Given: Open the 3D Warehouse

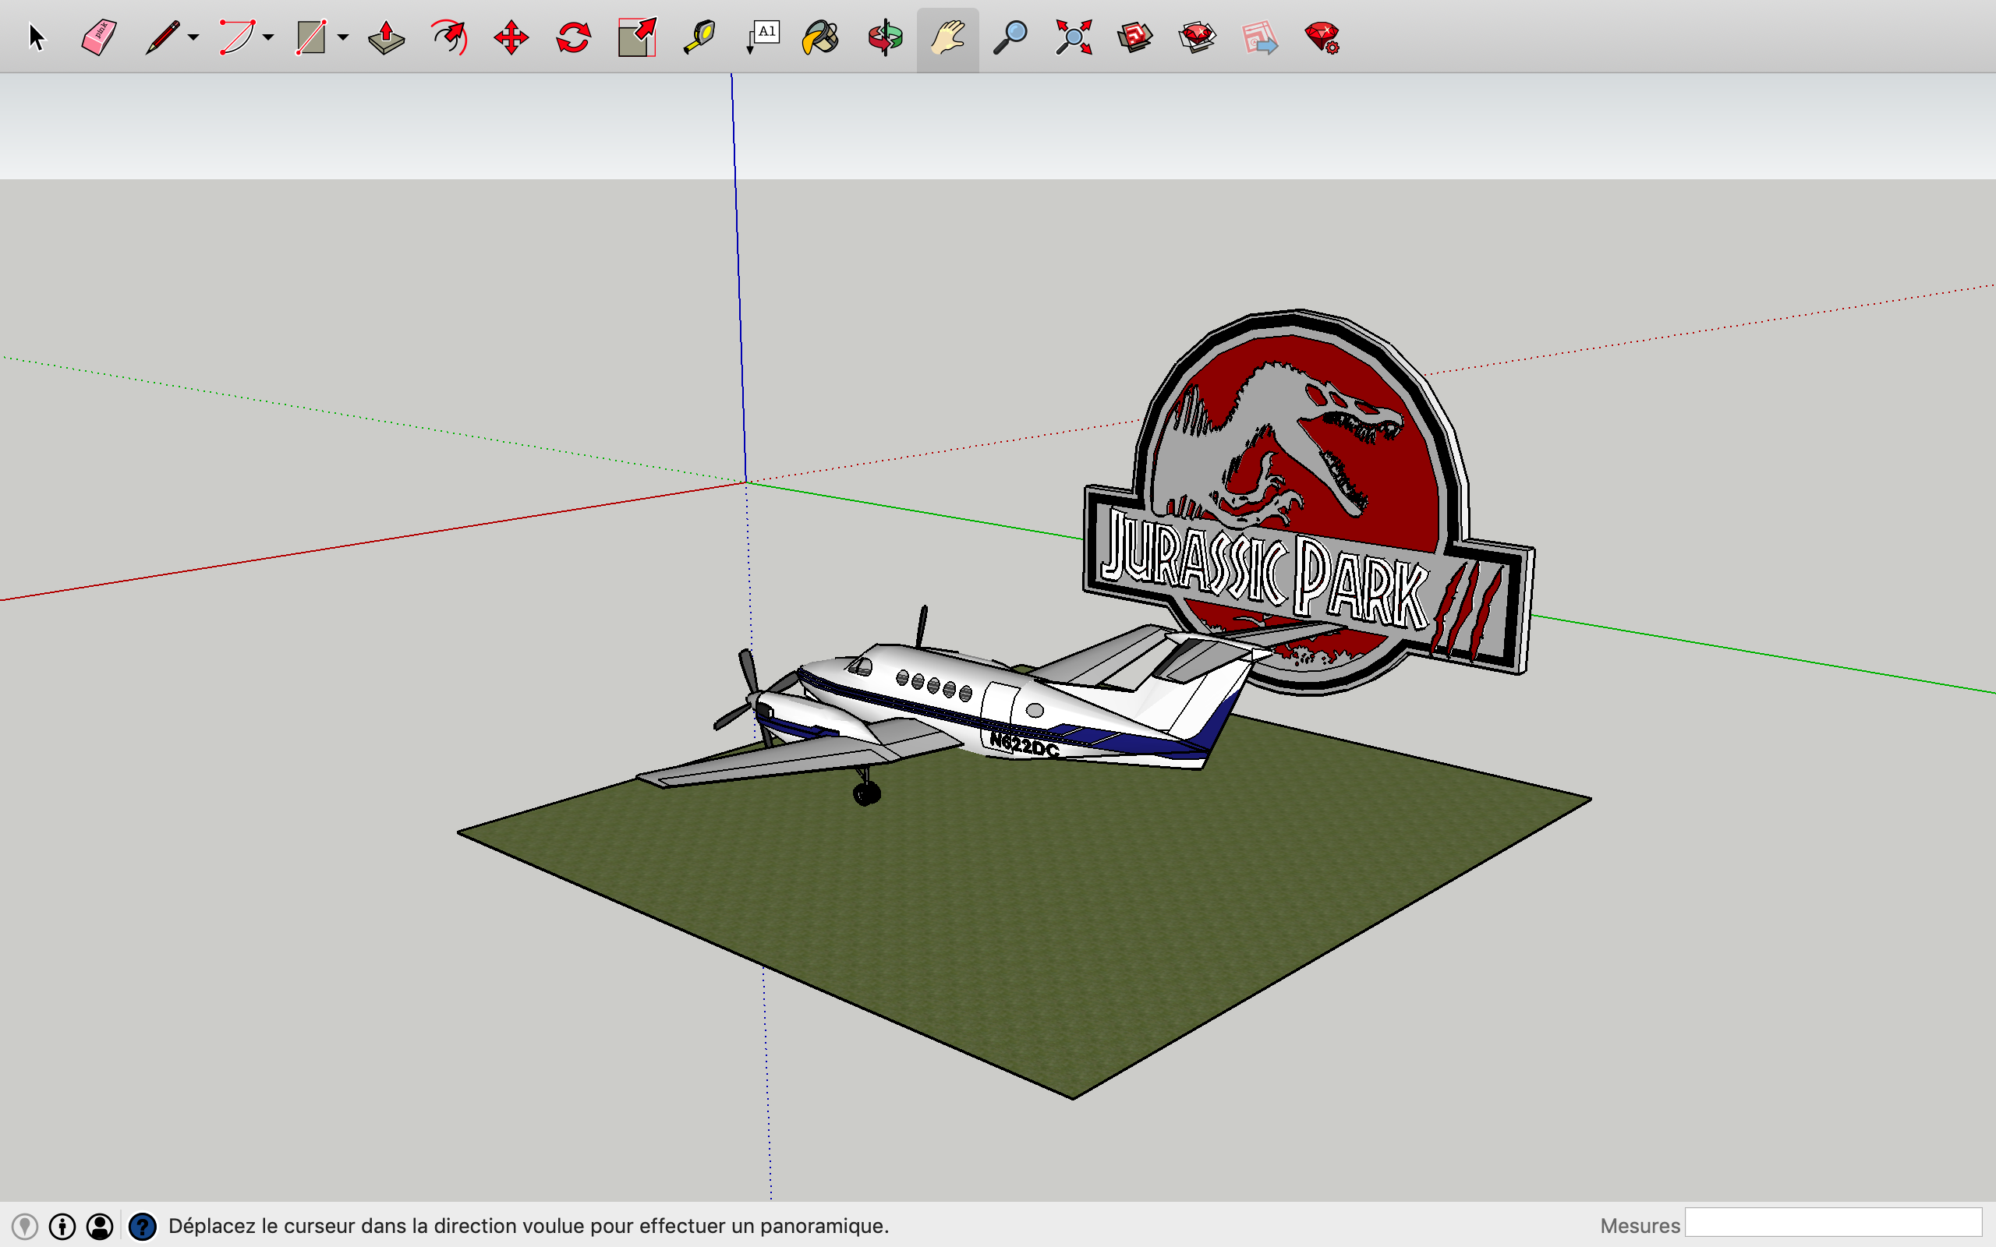Looking at the screenshot, I should pos(1135,37).
